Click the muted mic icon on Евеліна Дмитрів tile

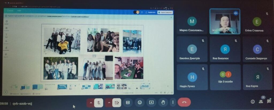tap(203, 41)
